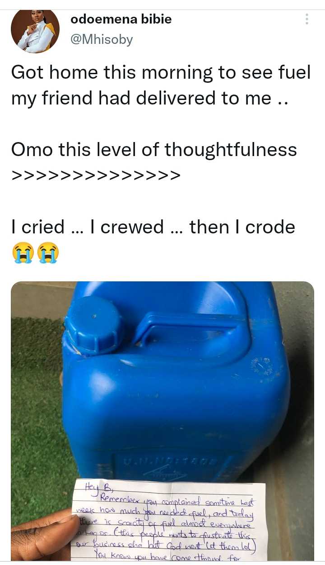
Task: Visit the @Mhisoby handle link
Action: [102, 40]
